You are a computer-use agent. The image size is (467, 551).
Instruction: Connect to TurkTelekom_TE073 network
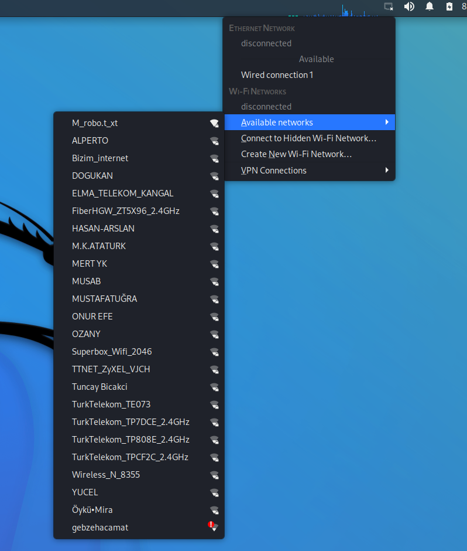[x=139, y=404]
